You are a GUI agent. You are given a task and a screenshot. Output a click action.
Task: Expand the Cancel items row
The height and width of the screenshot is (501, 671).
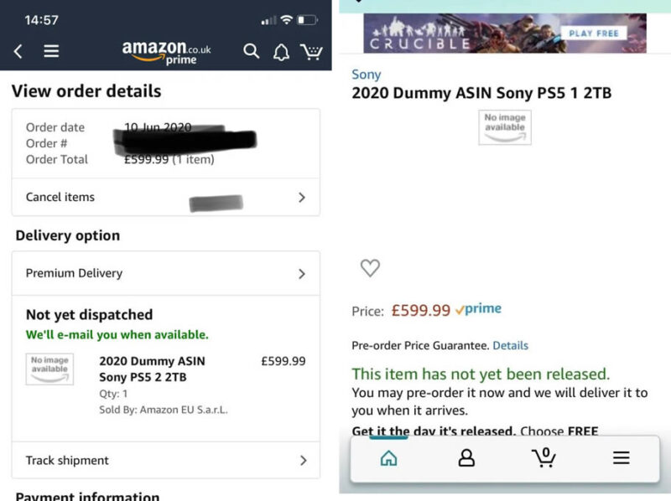tap(166, 198)
